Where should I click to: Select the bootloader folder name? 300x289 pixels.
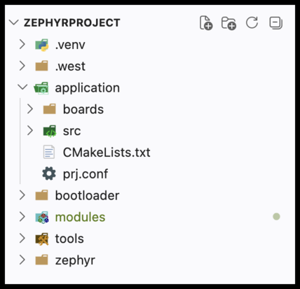87,195
